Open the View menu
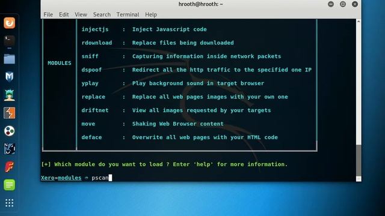 click(81, 14)
